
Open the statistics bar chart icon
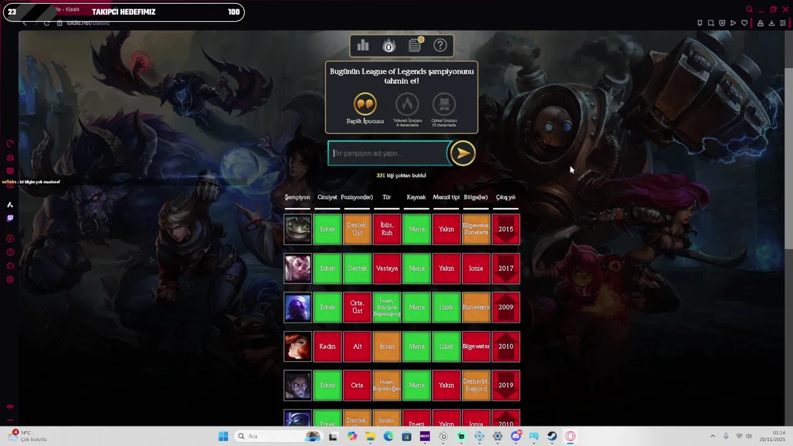tap(363, 45)
